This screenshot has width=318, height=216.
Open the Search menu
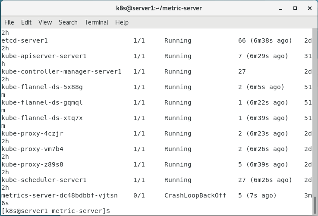pos(68,22)
